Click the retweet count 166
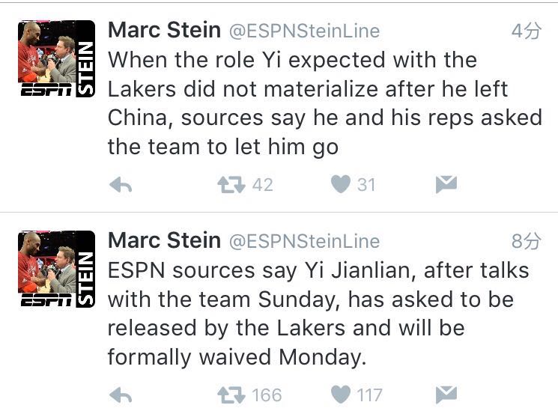Viewport: 558px width, 420px height. pyautogui.click(x=267, y=395)
